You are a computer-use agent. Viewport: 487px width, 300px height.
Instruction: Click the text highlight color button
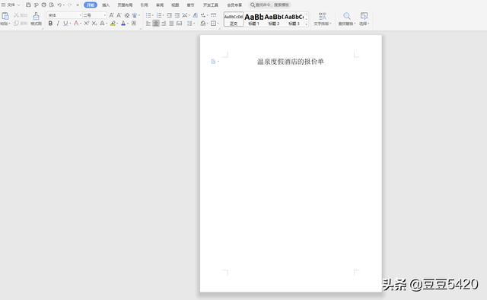coord(113,24)
